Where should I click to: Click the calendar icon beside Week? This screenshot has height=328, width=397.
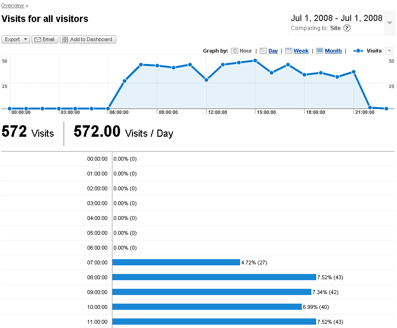(288, 51)
